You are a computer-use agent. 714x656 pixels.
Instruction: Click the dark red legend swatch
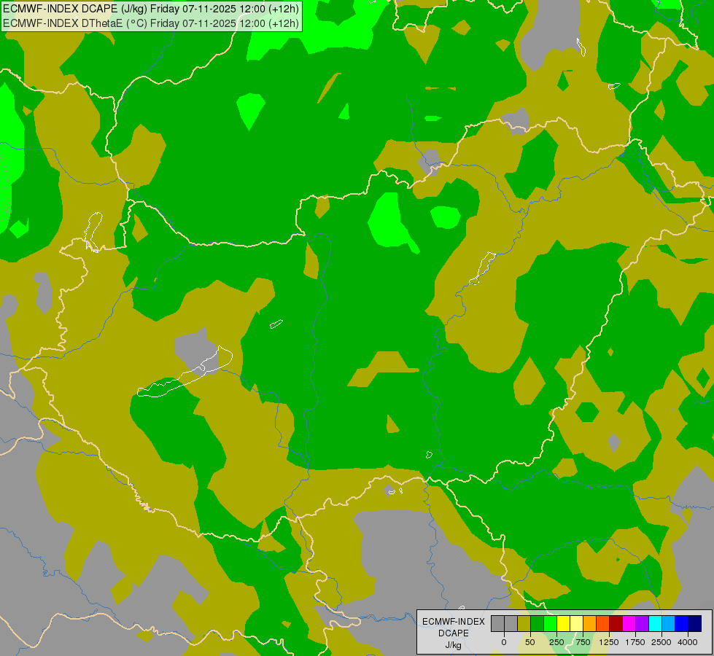click(616, 623)
